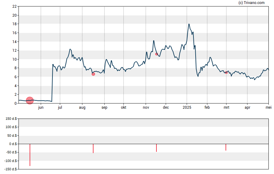Click the '14' y-axis value
Image resolution: width=274 pixels, height=174 pixels.
coord(15,42)
